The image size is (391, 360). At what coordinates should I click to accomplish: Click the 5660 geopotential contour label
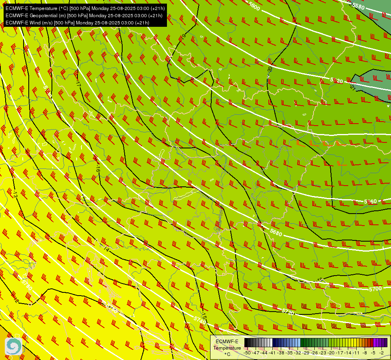[370, 201]
